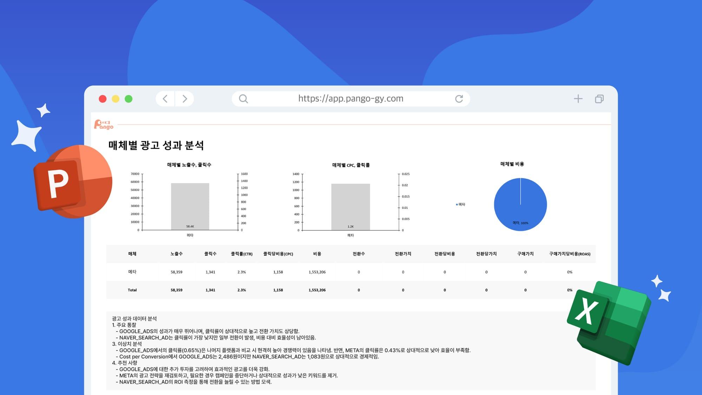Click the yellow minimize window dot

point(115,99)
